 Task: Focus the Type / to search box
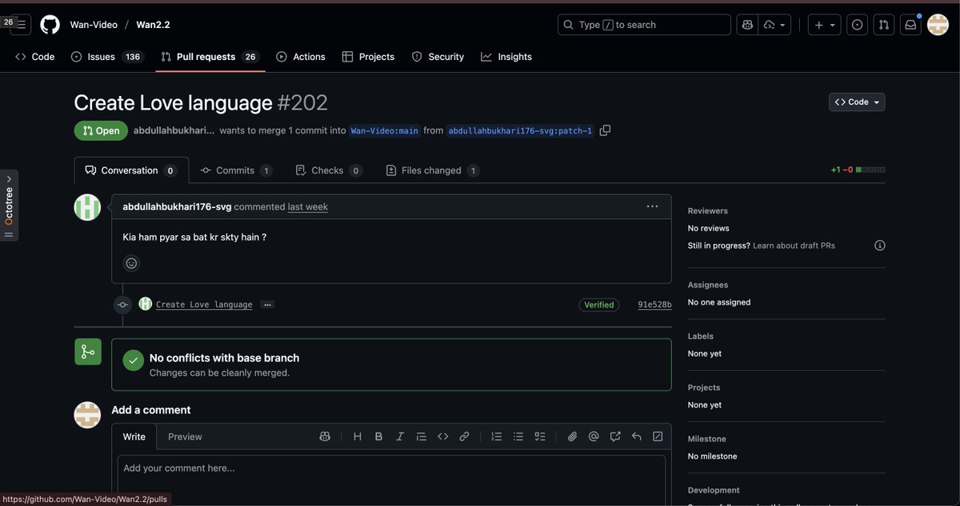pos(644,25)
